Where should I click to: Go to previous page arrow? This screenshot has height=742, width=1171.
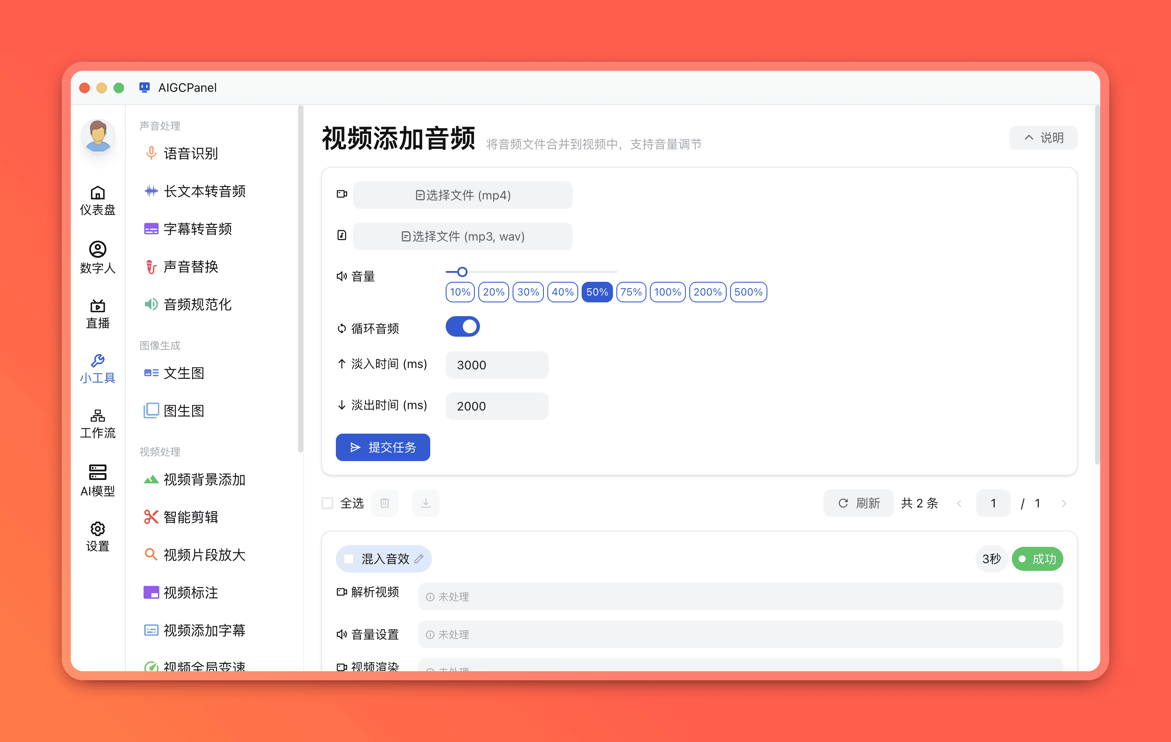(959, 503)
